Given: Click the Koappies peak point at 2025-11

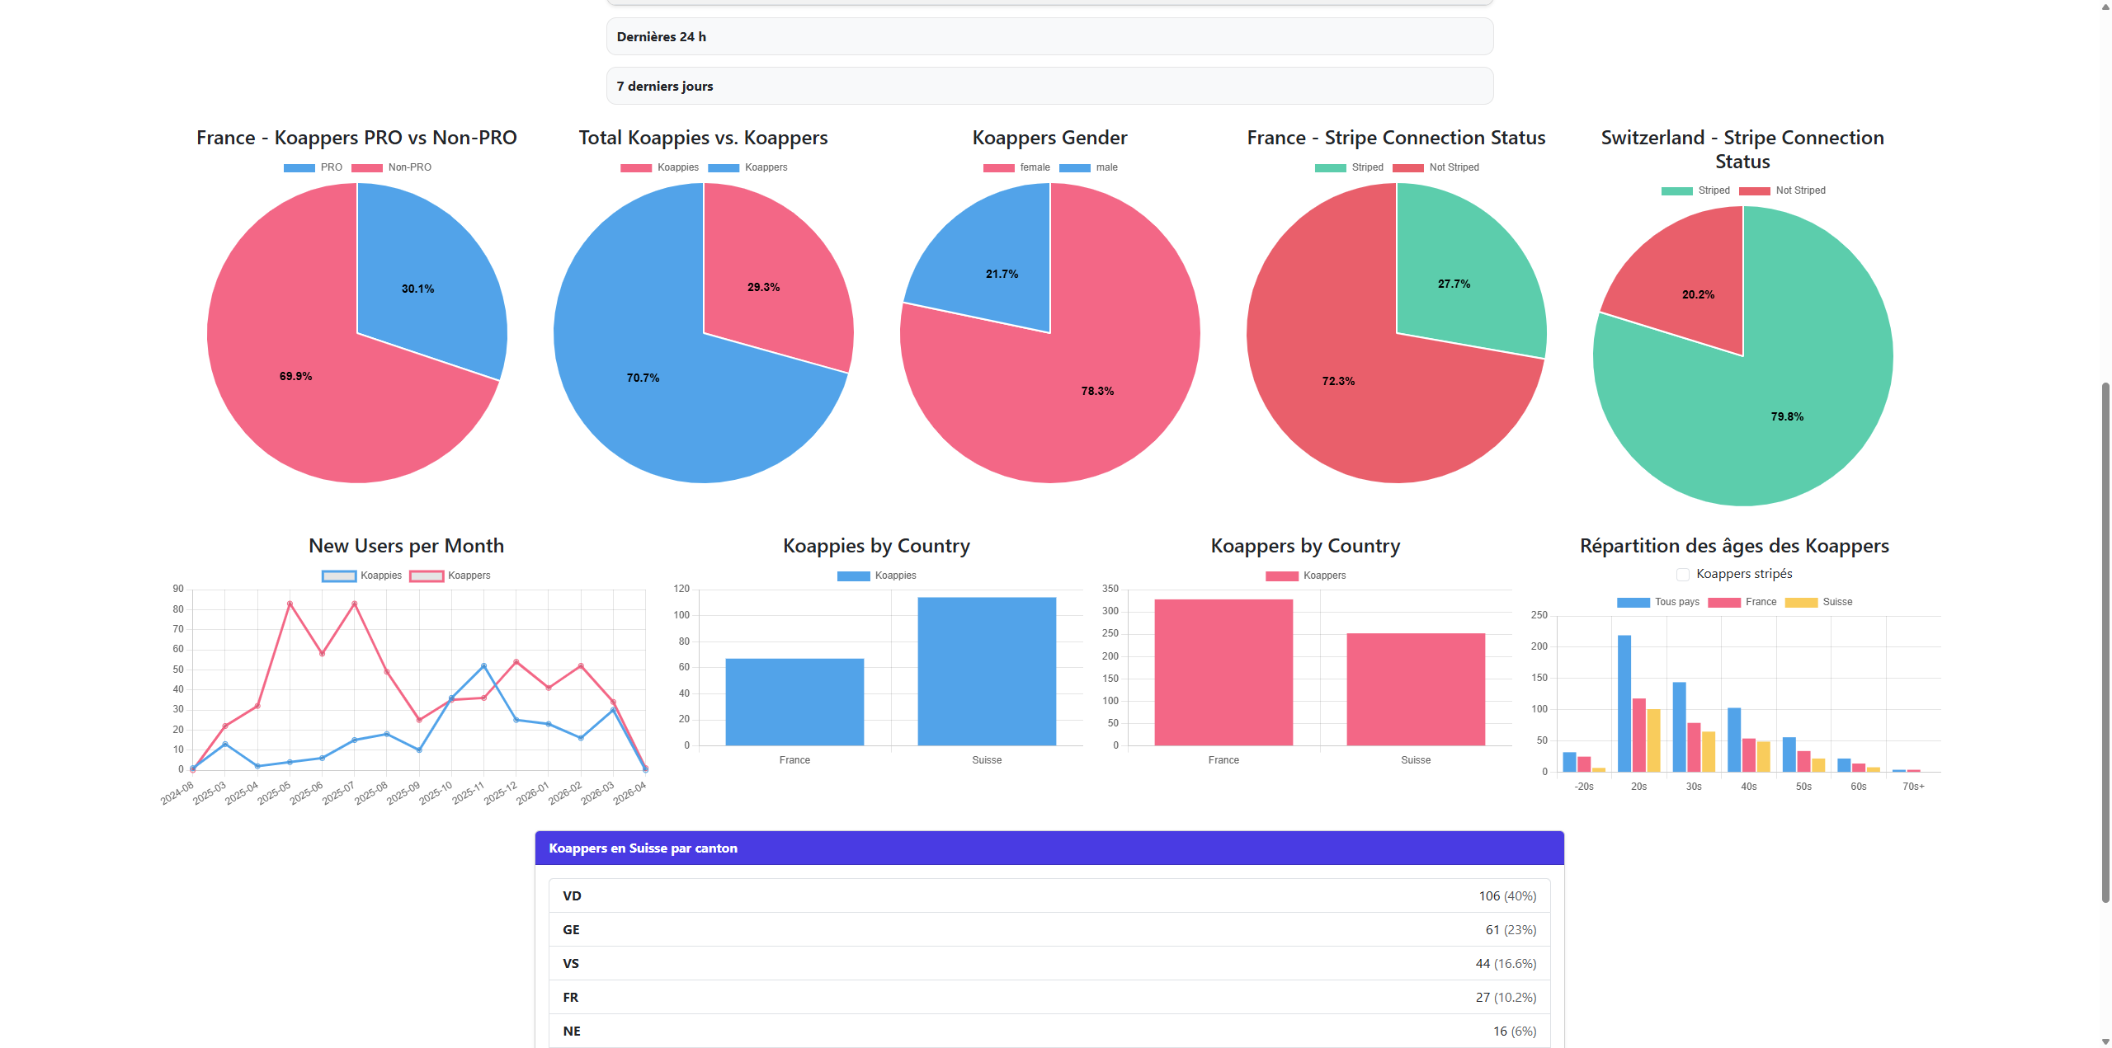Looking at the screenshot, I should click(x=483, y=665).
